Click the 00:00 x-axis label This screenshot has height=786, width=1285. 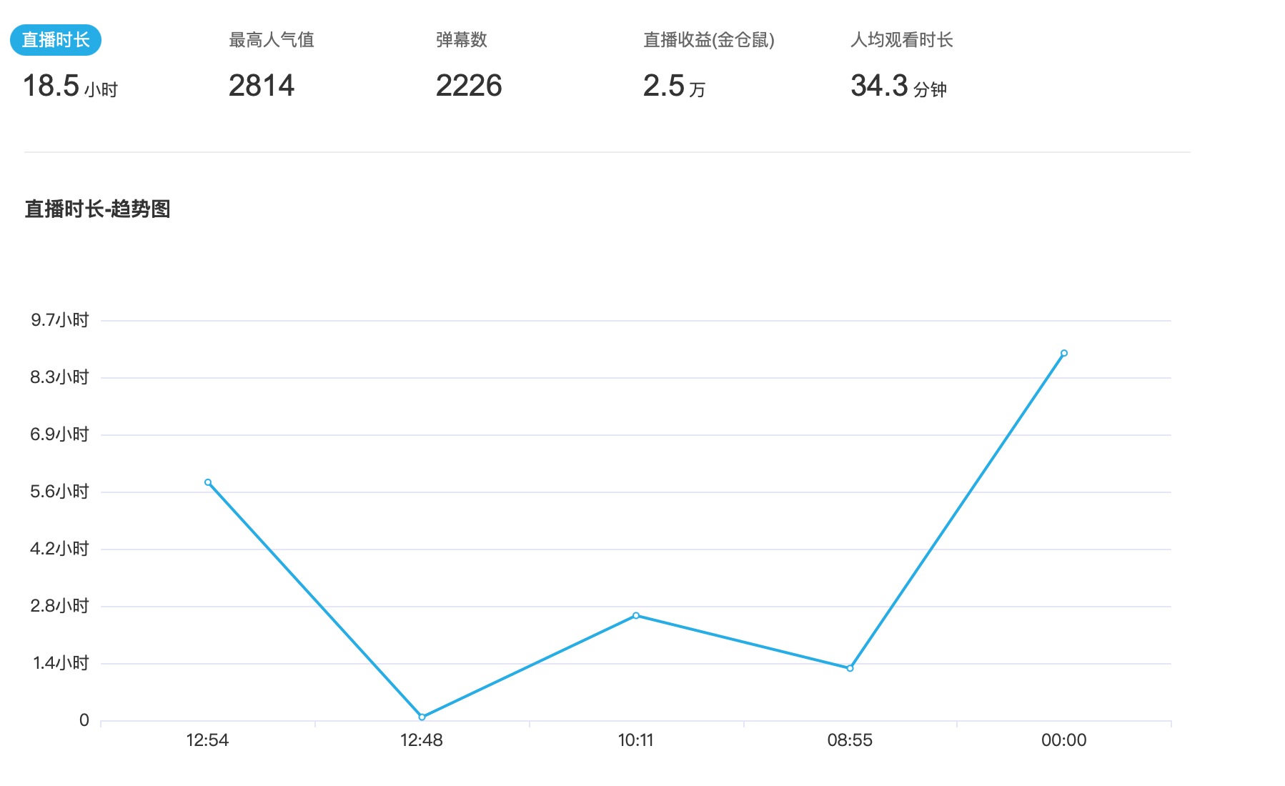[1063, 740]
